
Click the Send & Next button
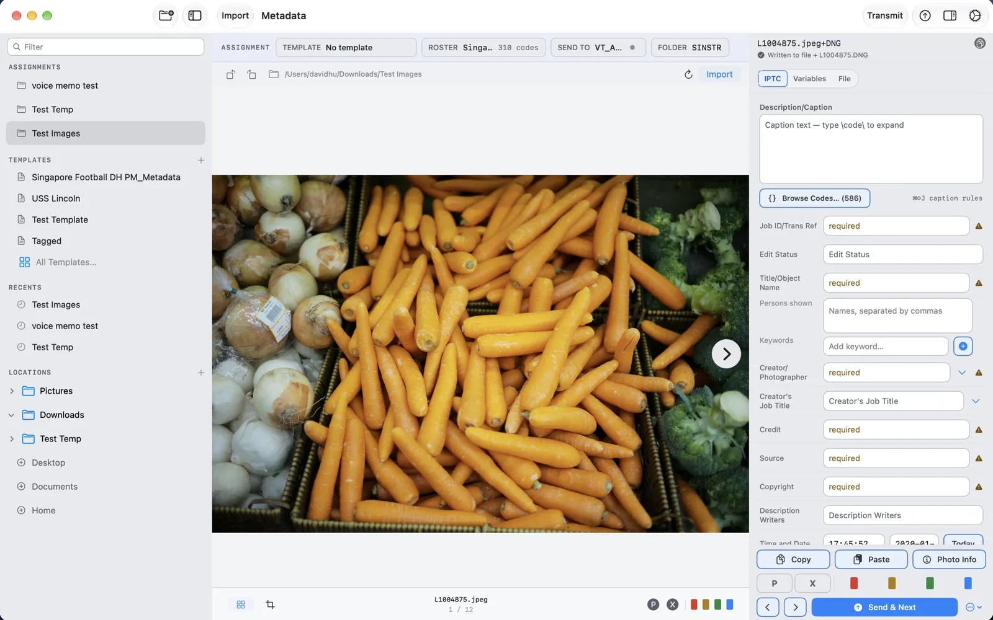[x=884, y=608]
